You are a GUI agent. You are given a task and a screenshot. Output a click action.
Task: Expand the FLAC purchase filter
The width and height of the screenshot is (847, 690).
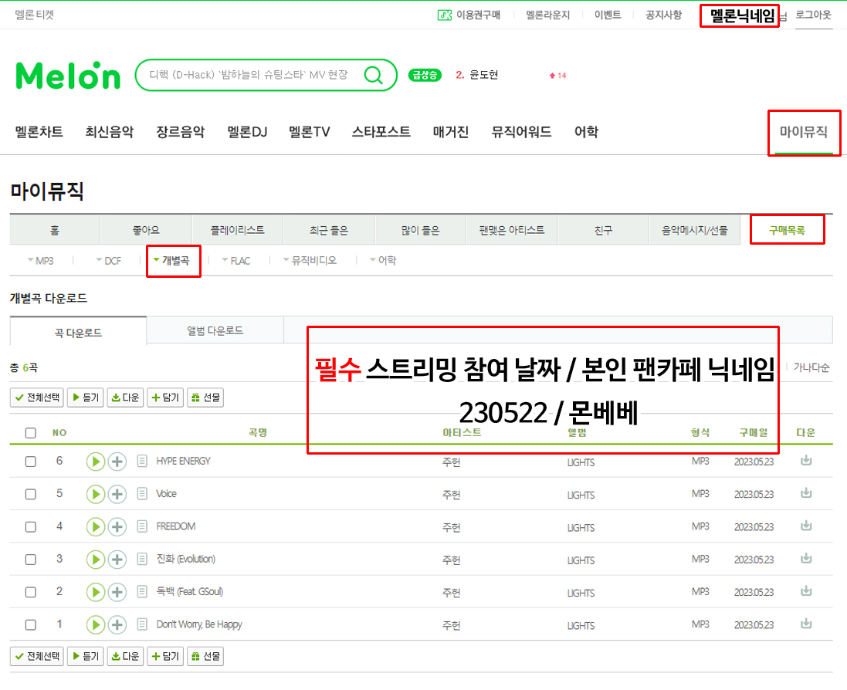236,261
